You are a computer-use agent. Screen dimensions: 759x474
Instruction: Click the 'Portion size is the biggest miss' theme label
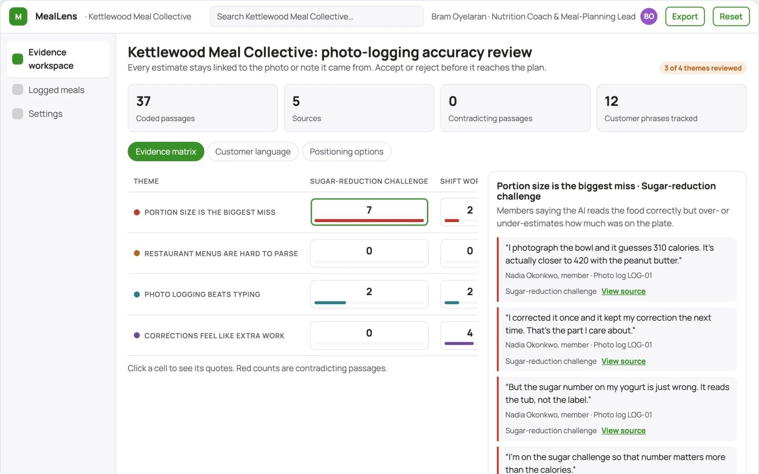click(x=210, y=213)
